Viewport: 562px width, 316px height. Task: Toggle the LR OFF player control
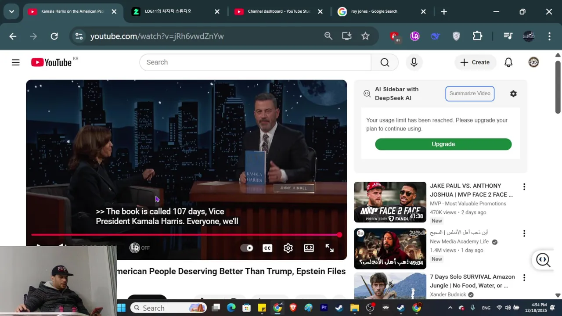[x=140, y=248]
